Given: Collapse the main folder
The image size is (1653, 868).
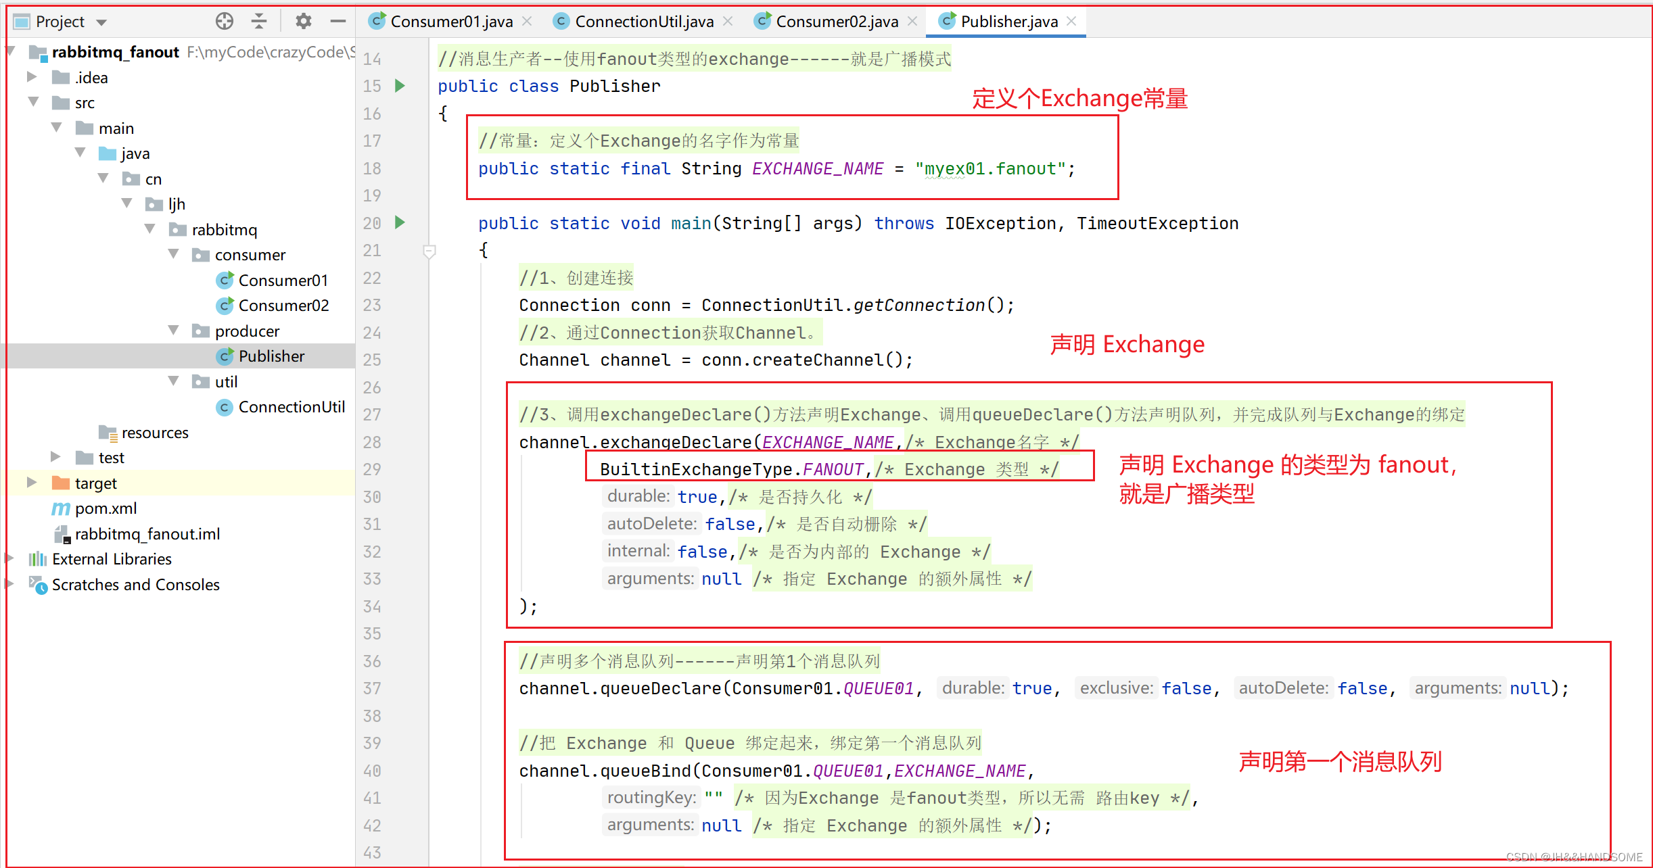Looking at the screenshot, I should pos(57,128).
